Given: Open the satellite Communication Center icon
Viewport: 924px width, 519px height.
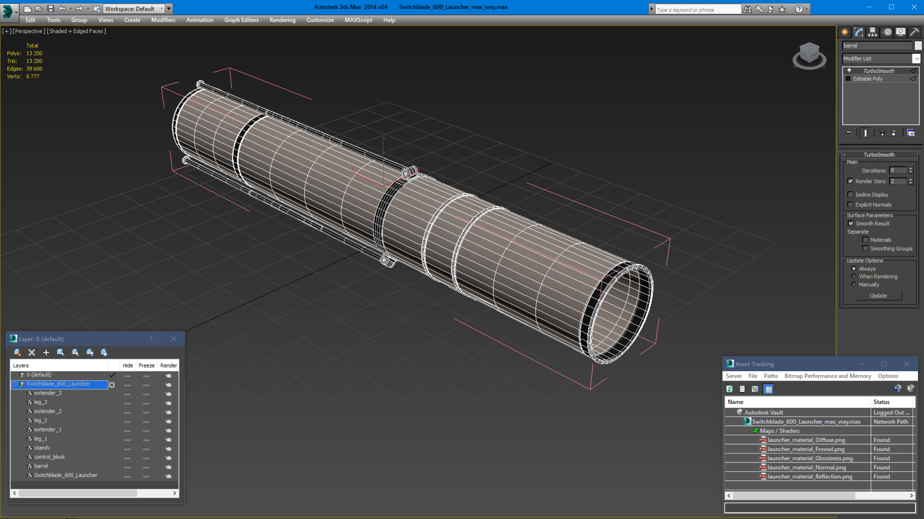Looking at the screenshot, I should pyautogui.click(x=770, y=9).
